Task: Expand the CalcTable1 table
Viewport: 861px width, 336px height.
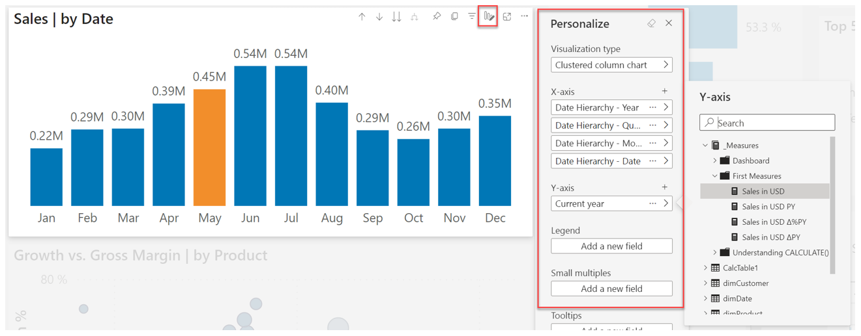Action: 705,268
